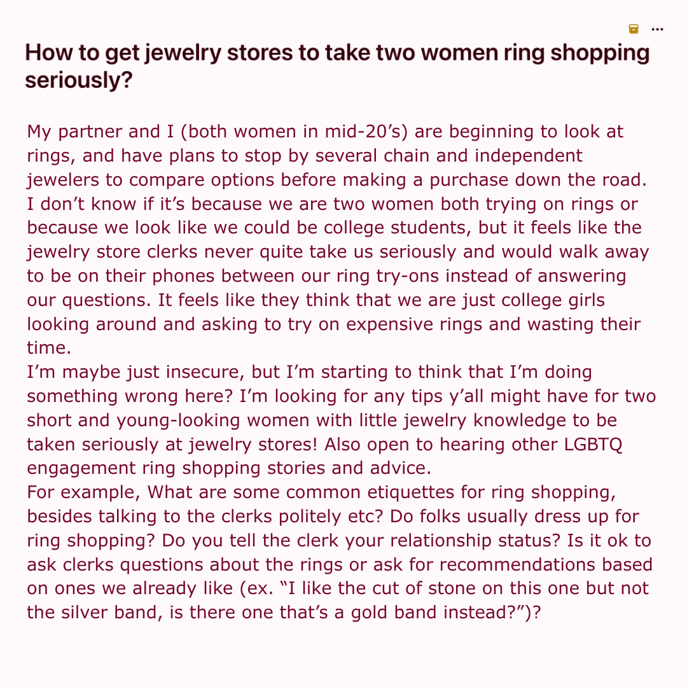Viewport: 687px width, 687px height.
Task: Click the line beginning "looking around and asking"
Action: (333, 324)
